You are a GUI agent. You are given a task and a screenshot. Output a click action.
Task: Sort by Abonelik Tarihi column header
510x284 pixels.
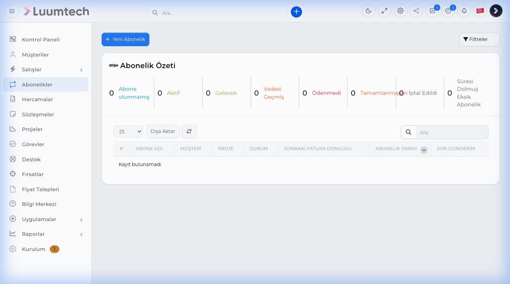click(x=396, y=149)
